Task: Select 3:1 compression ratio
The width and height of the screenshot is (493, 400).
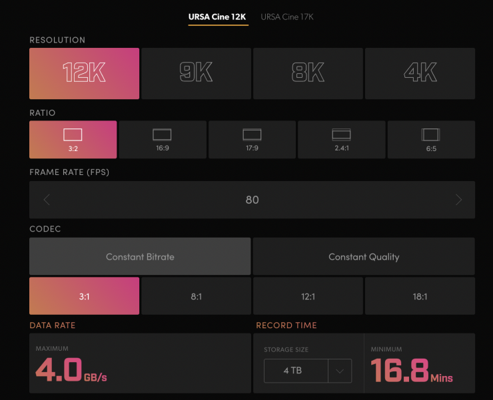Action: [x=84, y=296]
